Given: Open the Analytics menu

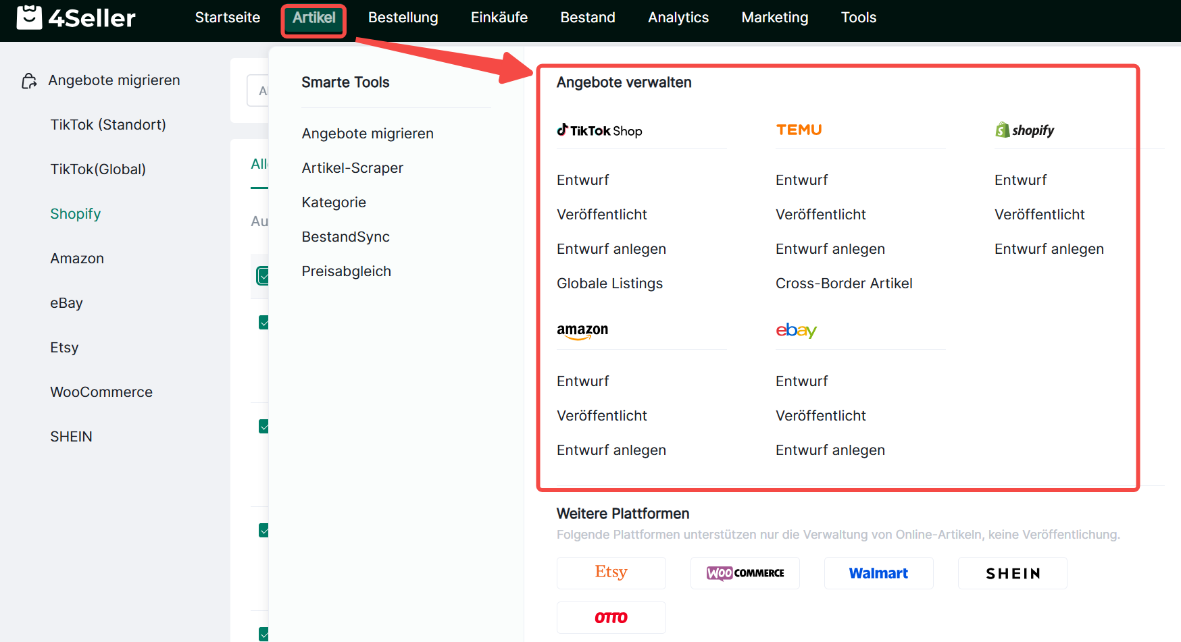Looking at the screenshot, I should click(x=678, y=18).
